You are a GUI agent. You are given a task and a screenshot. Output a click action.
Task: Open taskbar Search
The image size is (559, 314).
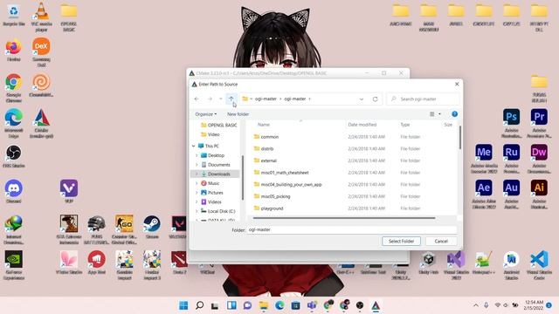(200, 305)
